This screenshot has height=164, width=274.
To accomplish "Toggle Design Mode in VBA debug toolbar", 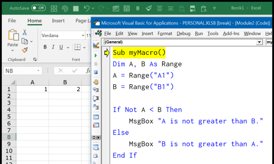I will coord(96,45).
